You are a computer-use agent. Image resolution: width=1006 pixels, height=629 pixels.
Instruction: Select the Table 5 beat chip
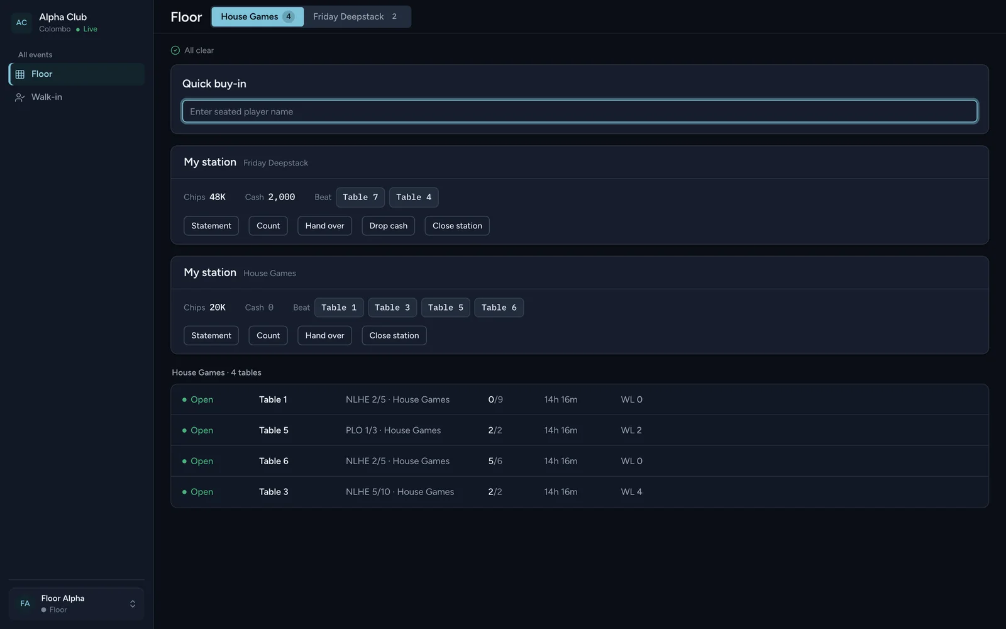point(446,308)
